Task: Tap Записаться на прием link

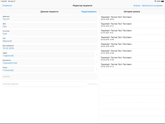Action: pos(152,6)
